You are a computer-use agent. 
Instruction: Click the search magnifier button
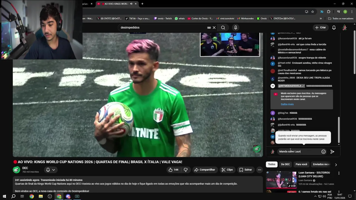223,27
